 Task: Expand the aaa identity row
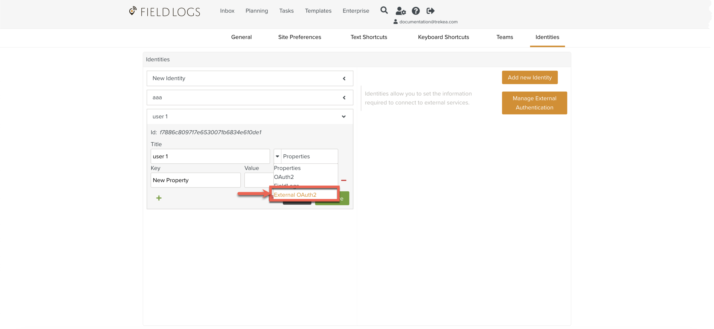click(x=344, y=97)
